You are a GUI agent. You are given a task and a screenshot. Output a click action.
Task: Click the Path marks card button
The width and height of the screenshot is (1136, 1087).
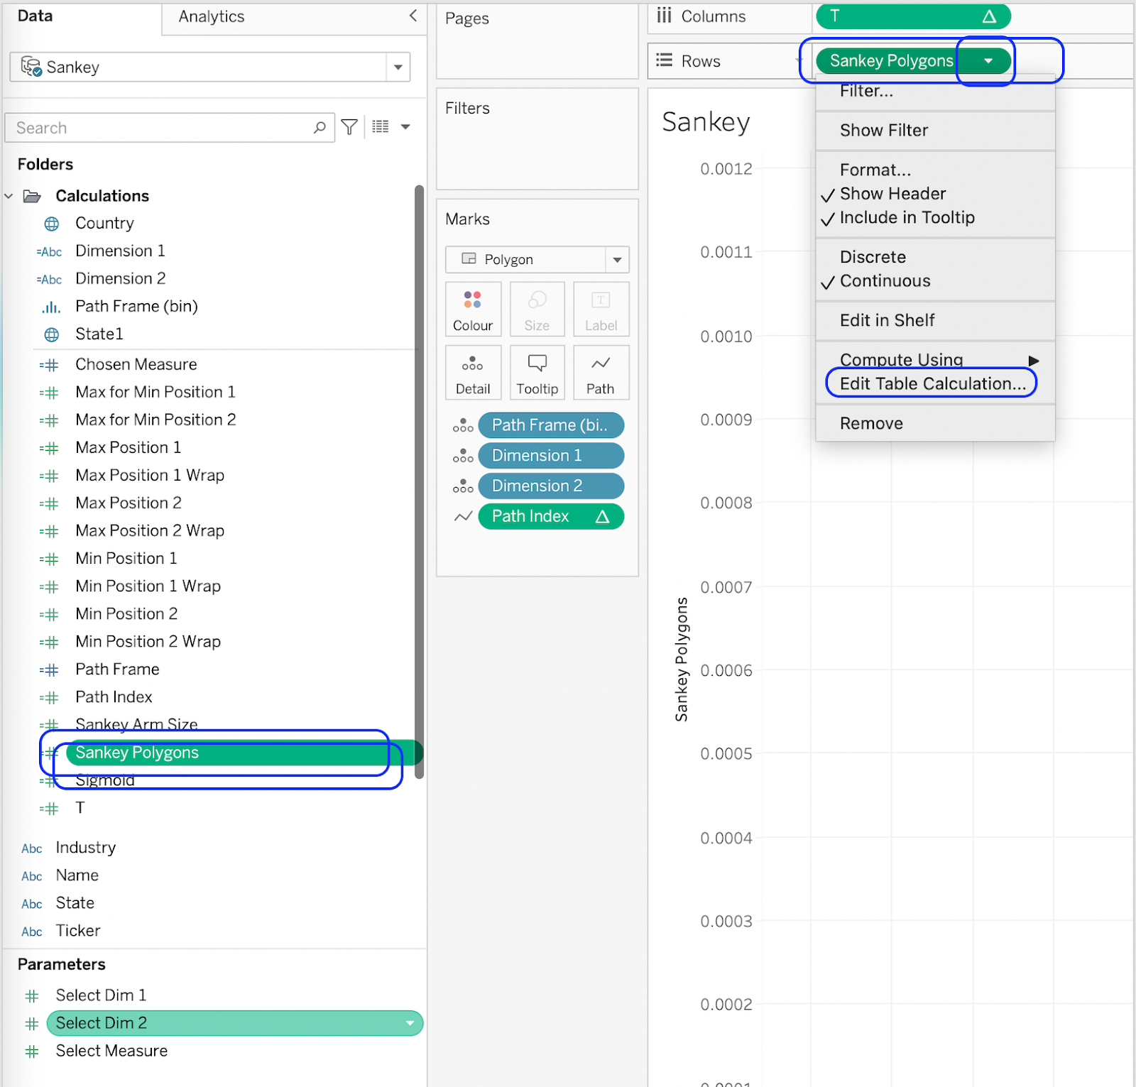coord(601,372)
